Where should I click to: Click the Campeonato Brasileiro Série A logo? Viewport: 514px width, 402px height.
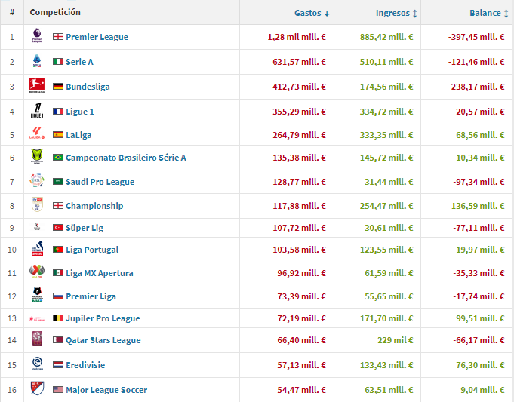point(37,156)
